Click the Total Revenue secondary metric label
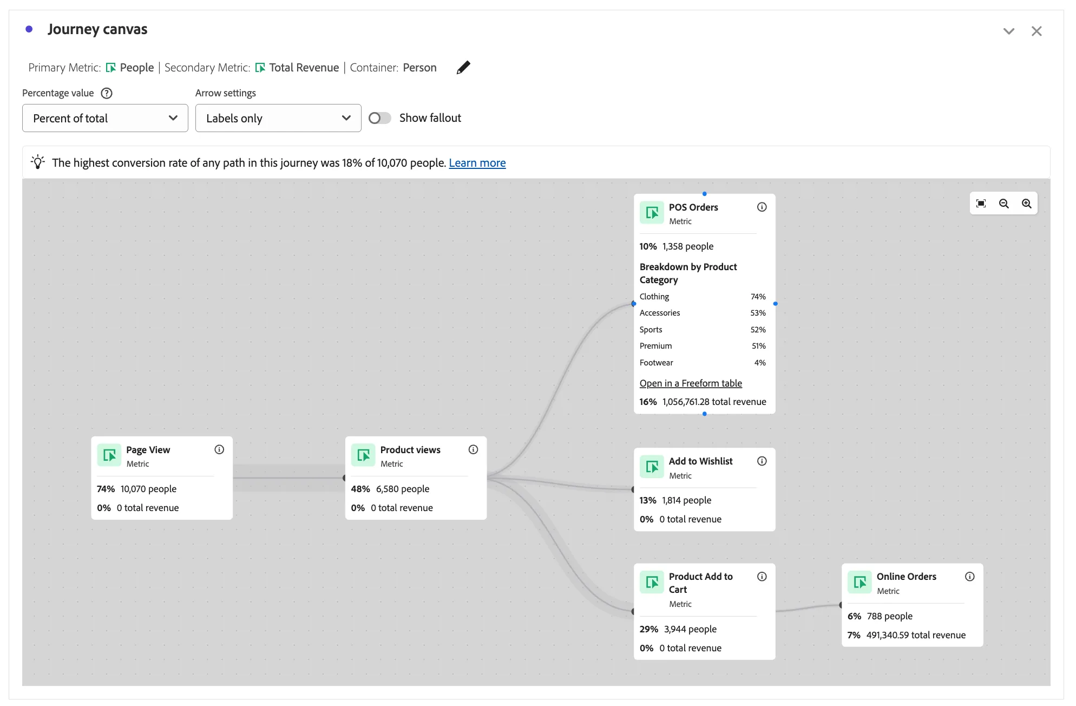 (304, 68)
